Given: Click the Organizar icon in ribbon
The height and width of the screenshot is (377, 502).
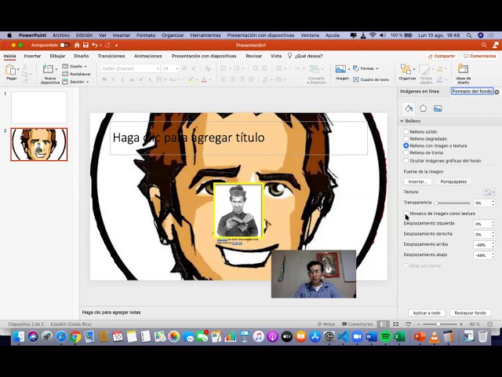Looking at the screenshot, I should (x=407, y=70).
